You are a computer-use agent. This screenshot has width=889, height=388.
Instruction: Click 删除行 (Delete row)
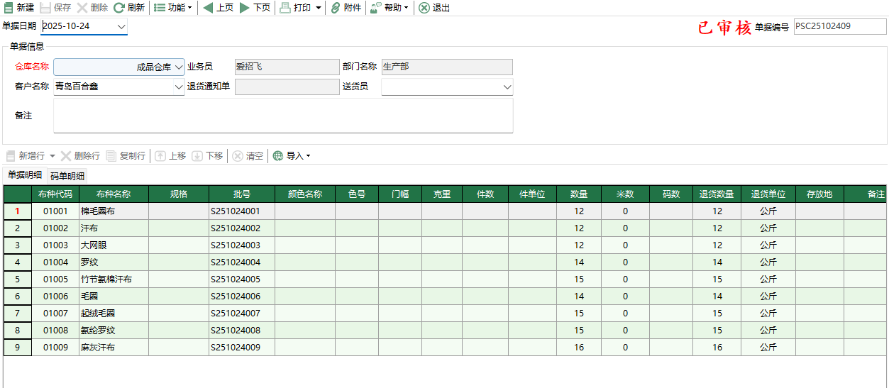pyautogui.click(x=80, y=156)
